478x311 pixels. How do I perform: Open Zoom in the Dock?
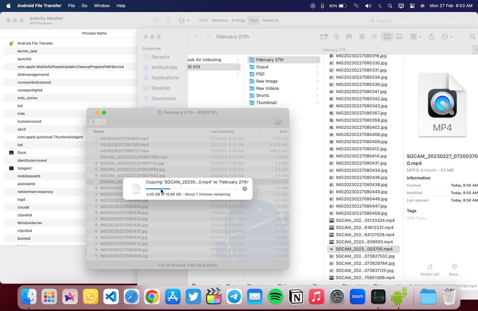[x=358, y=297]
